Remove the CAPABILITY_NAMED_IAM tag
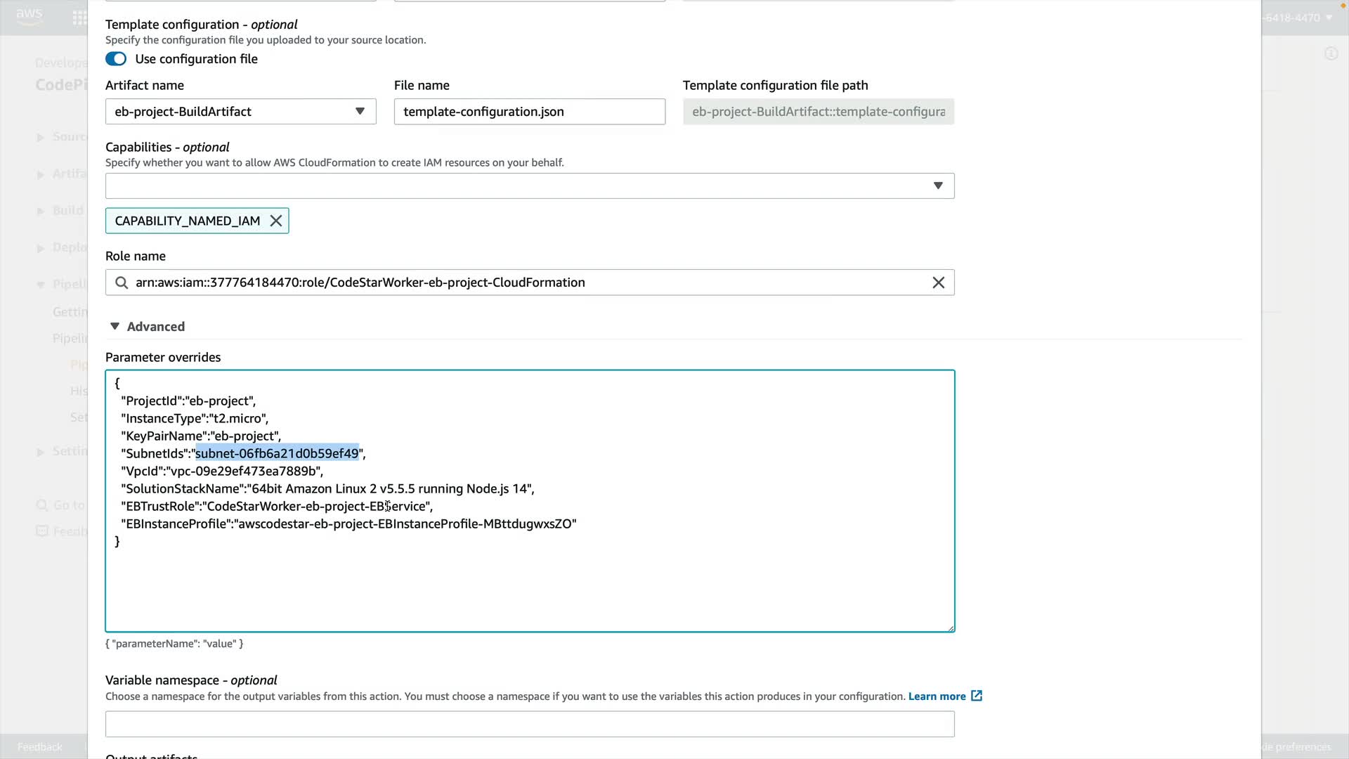Viewport: 1349px width, 759px height. pos(276,221)
